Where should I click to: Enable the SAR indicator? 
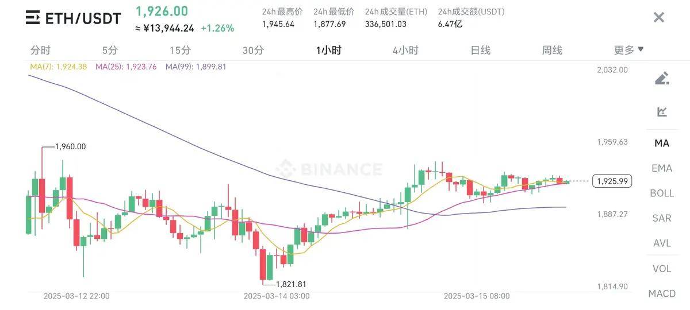(662, 218)
